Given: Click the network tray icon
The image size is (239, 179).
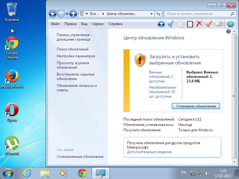Looking at the screenshot, I should pos(200,173).
